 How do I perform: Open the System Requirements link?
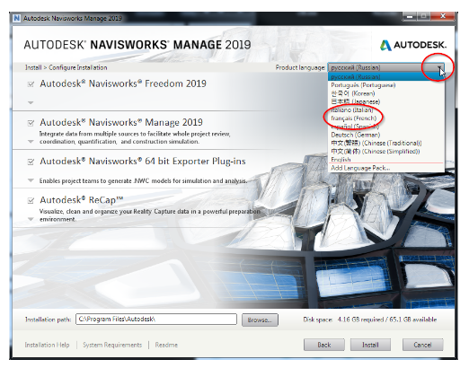(x=112, y=345)
